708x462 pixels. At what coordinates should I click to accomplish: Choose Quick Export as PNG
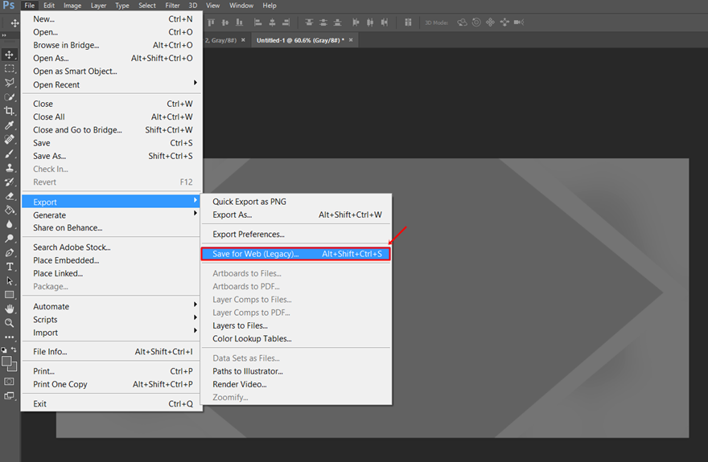(296, 202)
